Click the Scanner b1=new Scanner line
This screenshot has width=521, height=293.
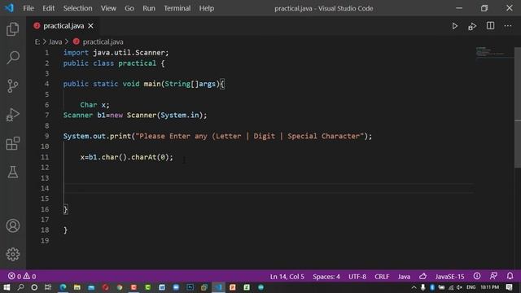coord(135,115)
